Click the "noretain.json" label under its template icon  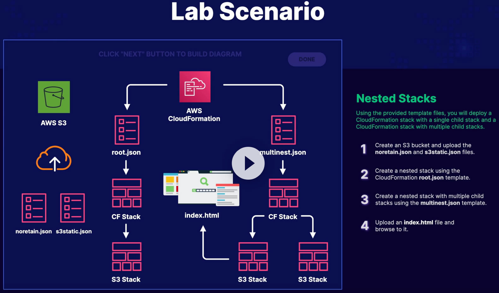click(x=34, y=231)
